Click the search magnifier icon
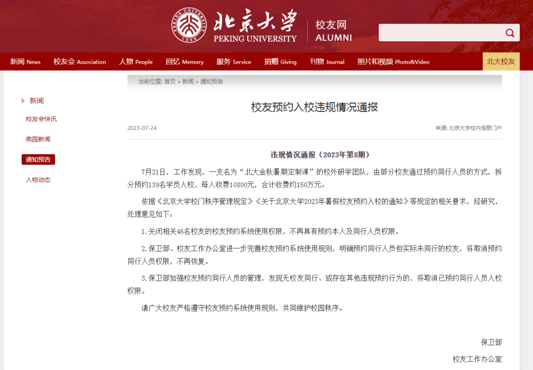This screenshot has height=370, width=533. 509,33
